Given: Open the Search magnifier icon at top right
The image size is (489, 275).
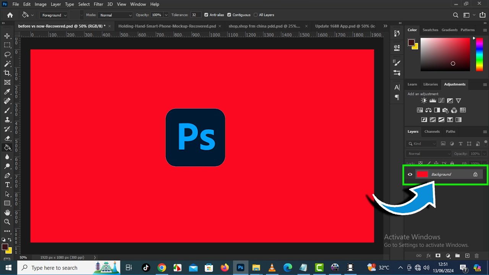Looking at the screenshot, I should click(x=455, y=15).
